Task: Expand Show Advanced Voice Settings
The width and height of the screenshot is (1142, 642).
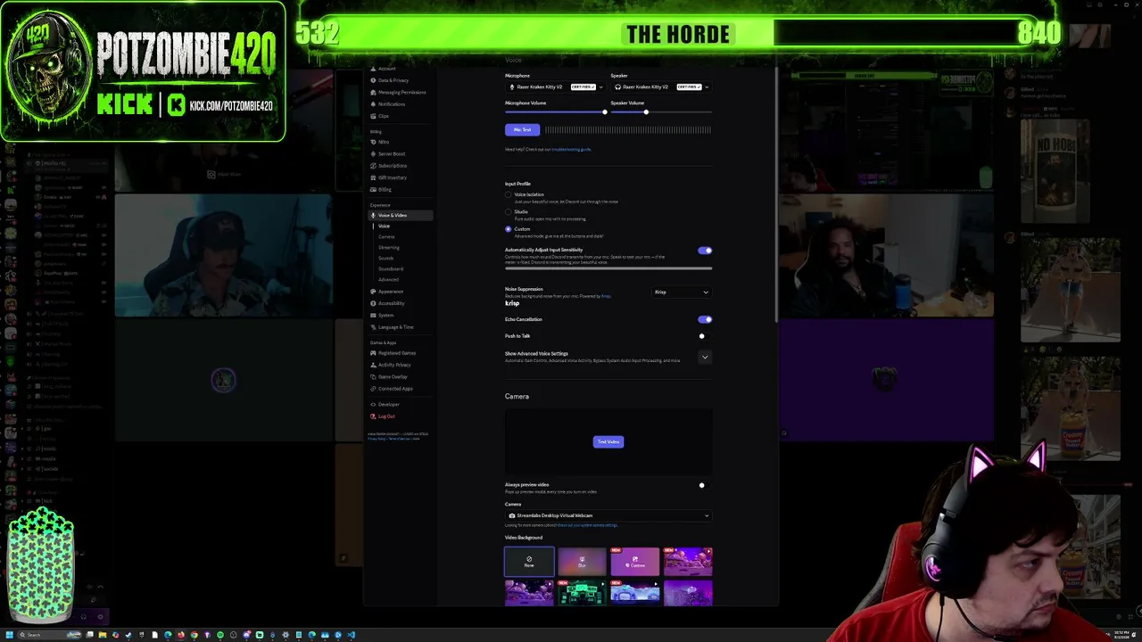Action: pyautogui.click(x=705, y=358)
